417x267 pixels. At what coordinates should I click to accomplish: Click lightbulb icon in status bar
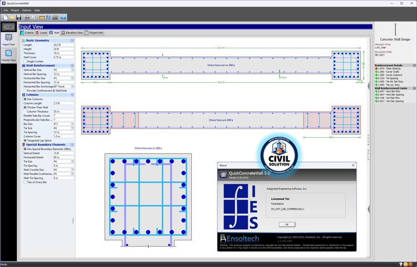point(401,264)
